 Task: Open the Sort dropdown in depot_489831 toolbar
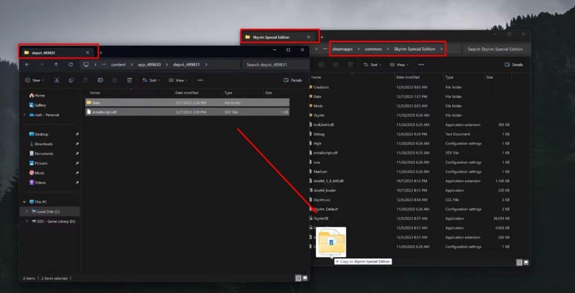150,80
